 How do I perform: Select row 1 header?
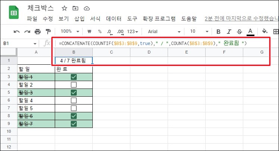9,60
